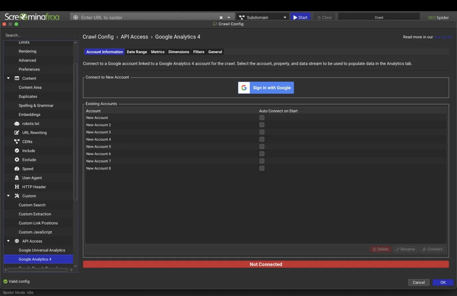The height and width of the screenshot is (296, 457).
Task: Open robots.txt settings via robot icon
Action: 17,124
